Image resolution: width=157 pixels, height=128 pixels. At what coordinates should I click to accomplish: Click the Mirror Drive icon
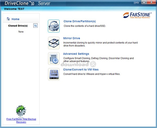pos(54,43)
